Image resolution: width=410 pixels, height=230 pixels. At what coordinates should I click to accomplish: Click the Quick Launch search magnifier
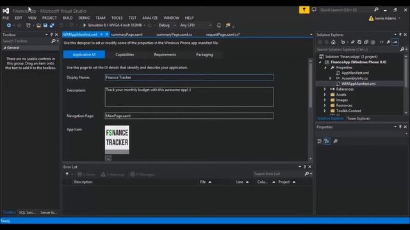pos(376,10)
